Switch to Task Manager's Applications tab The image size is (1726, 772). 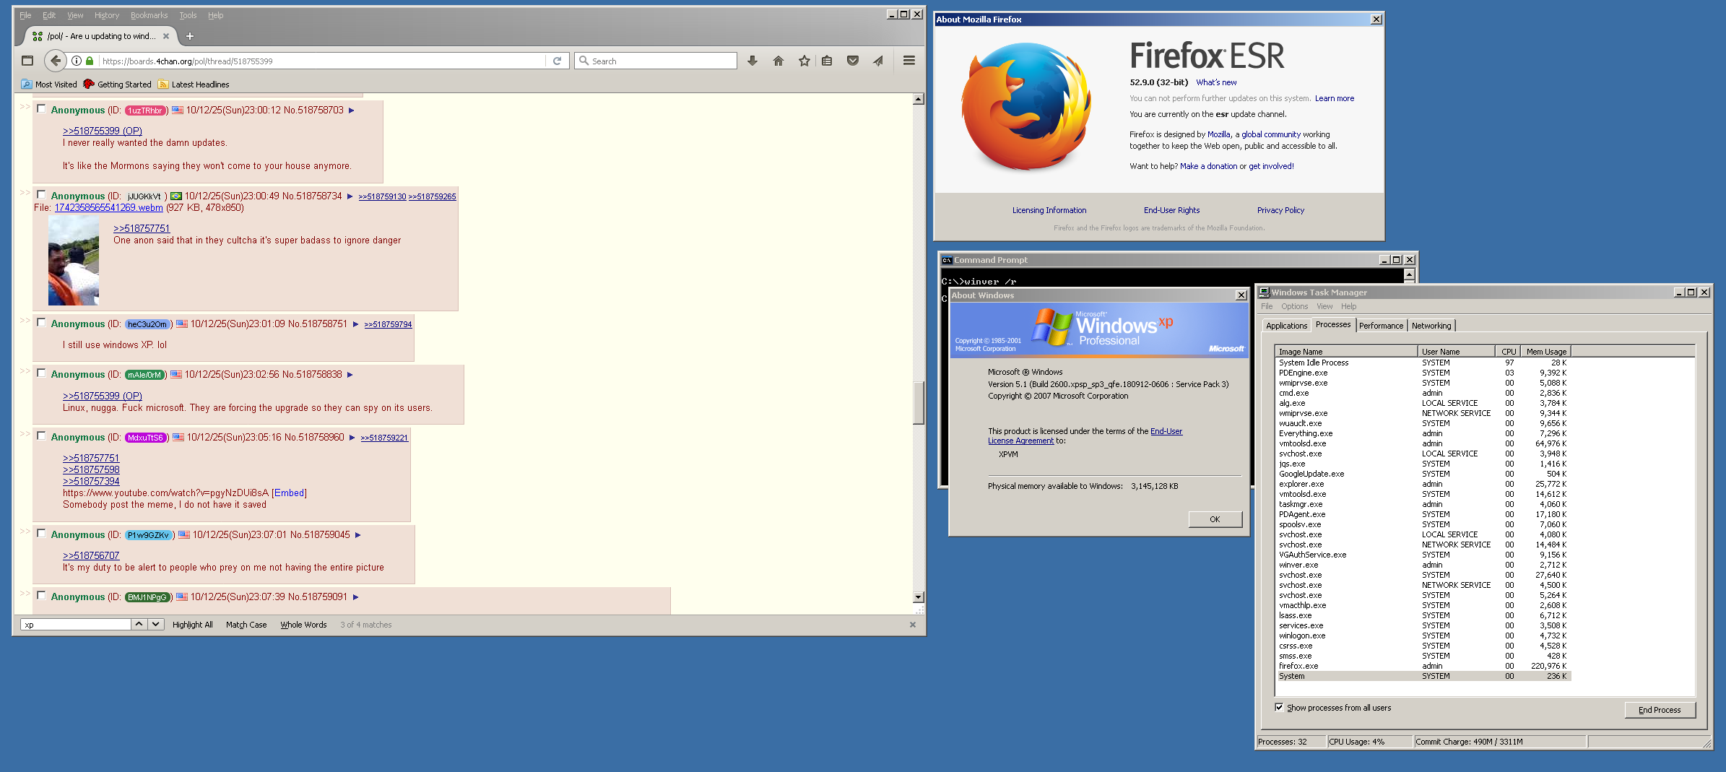coord(1286,326)
